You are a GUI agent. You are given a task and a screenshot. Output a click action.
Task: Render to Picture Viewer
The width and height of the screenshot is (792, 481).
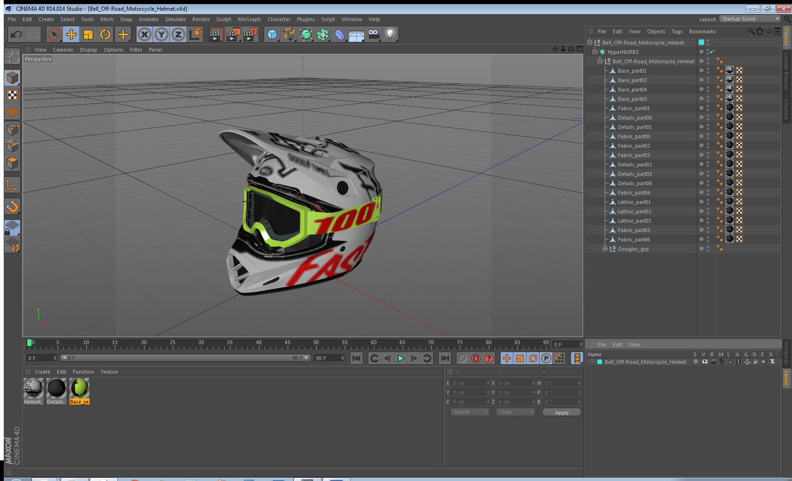click(233, 34)
